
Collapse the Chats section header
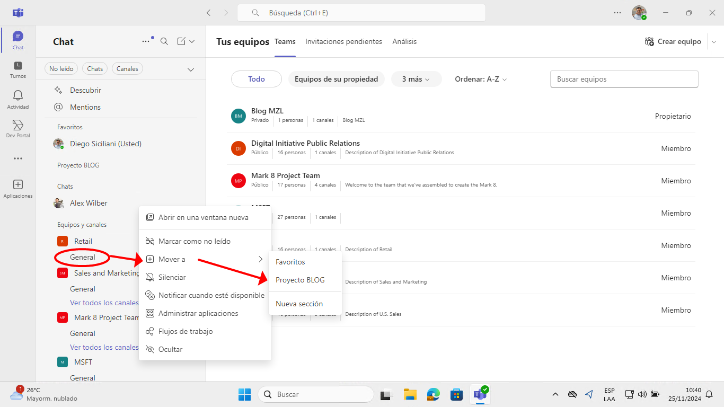tap(65, 187)
